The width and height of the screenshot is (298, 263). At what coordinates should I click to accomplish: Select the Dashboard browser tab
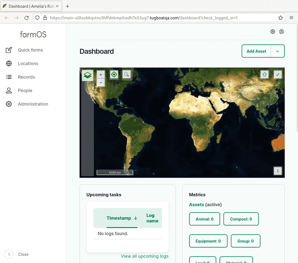click(x=31, y=6)
